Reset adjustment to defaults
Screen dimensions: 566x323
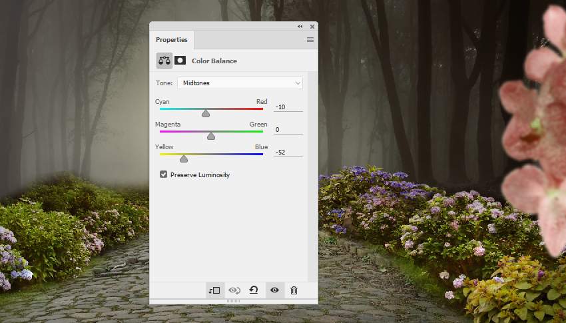coord(254,290)
